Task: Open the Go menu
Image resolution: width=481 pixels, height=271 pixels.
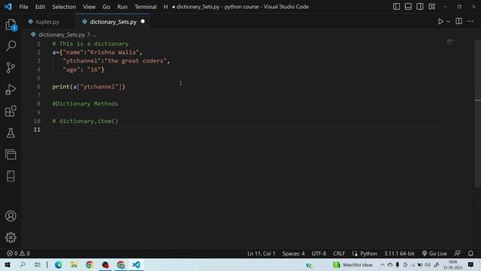Action: [x=106, y=7]
